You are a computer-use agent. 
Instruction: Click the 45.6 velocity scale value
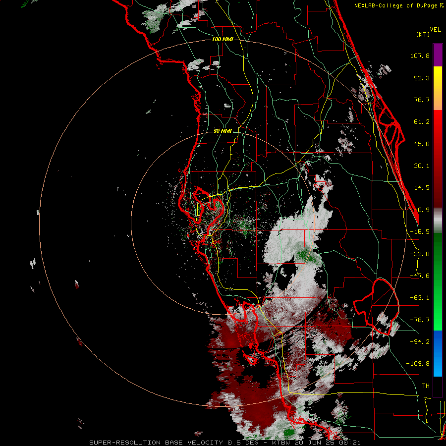pyautogui.click(x=422, y=144)
